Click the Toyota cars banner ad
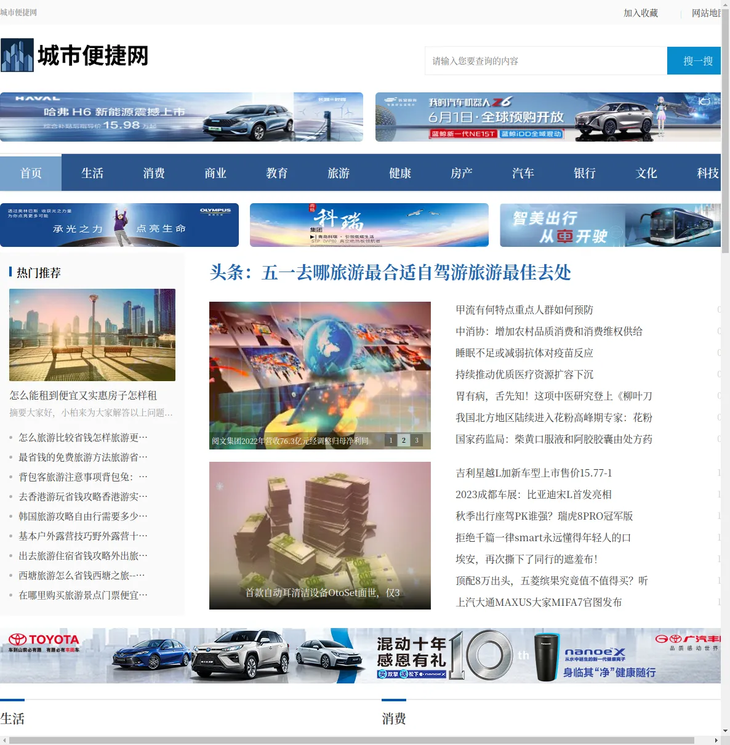The image size is (730, 745). (x=185, y=656)
